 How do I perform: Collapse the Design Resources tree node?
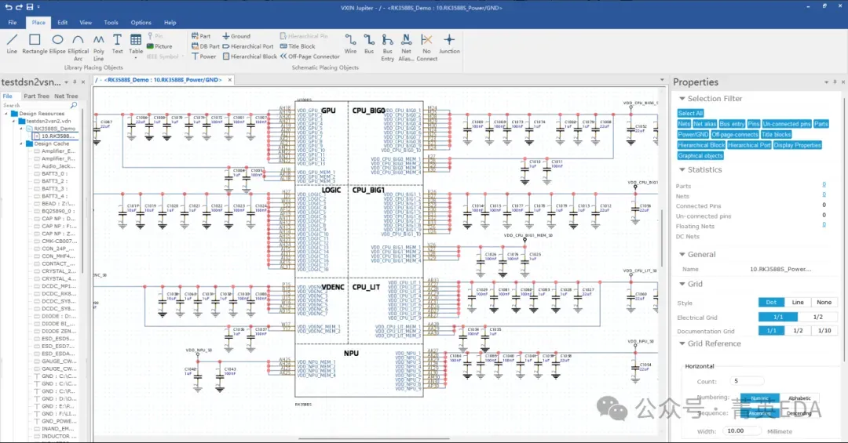tap(6, 114)
